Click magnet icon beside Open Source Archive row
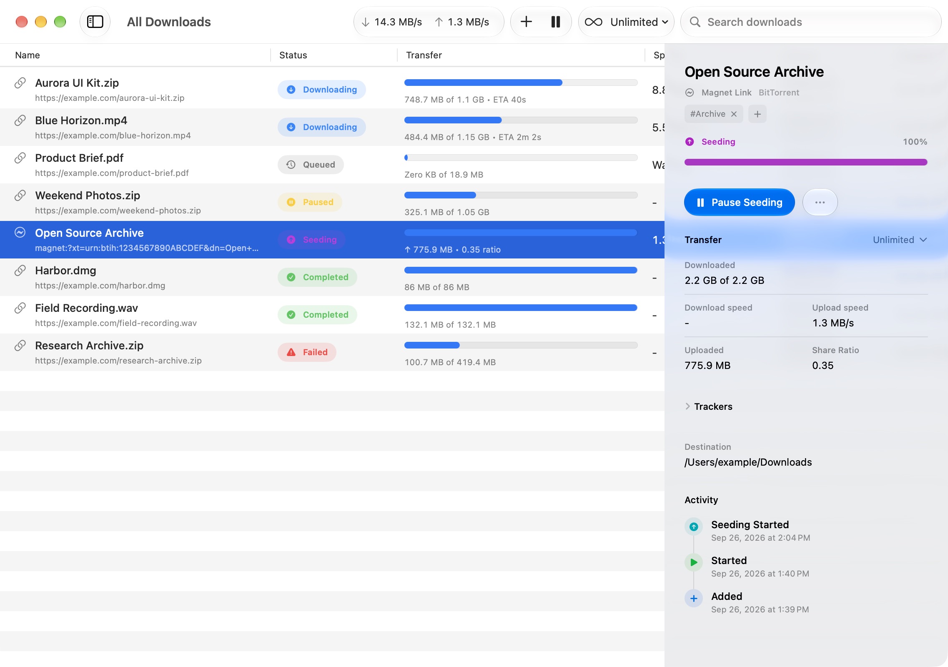Image resolution: width=948 pixels, height=667 pixels. pyautogui.click(x=20, y=233)
